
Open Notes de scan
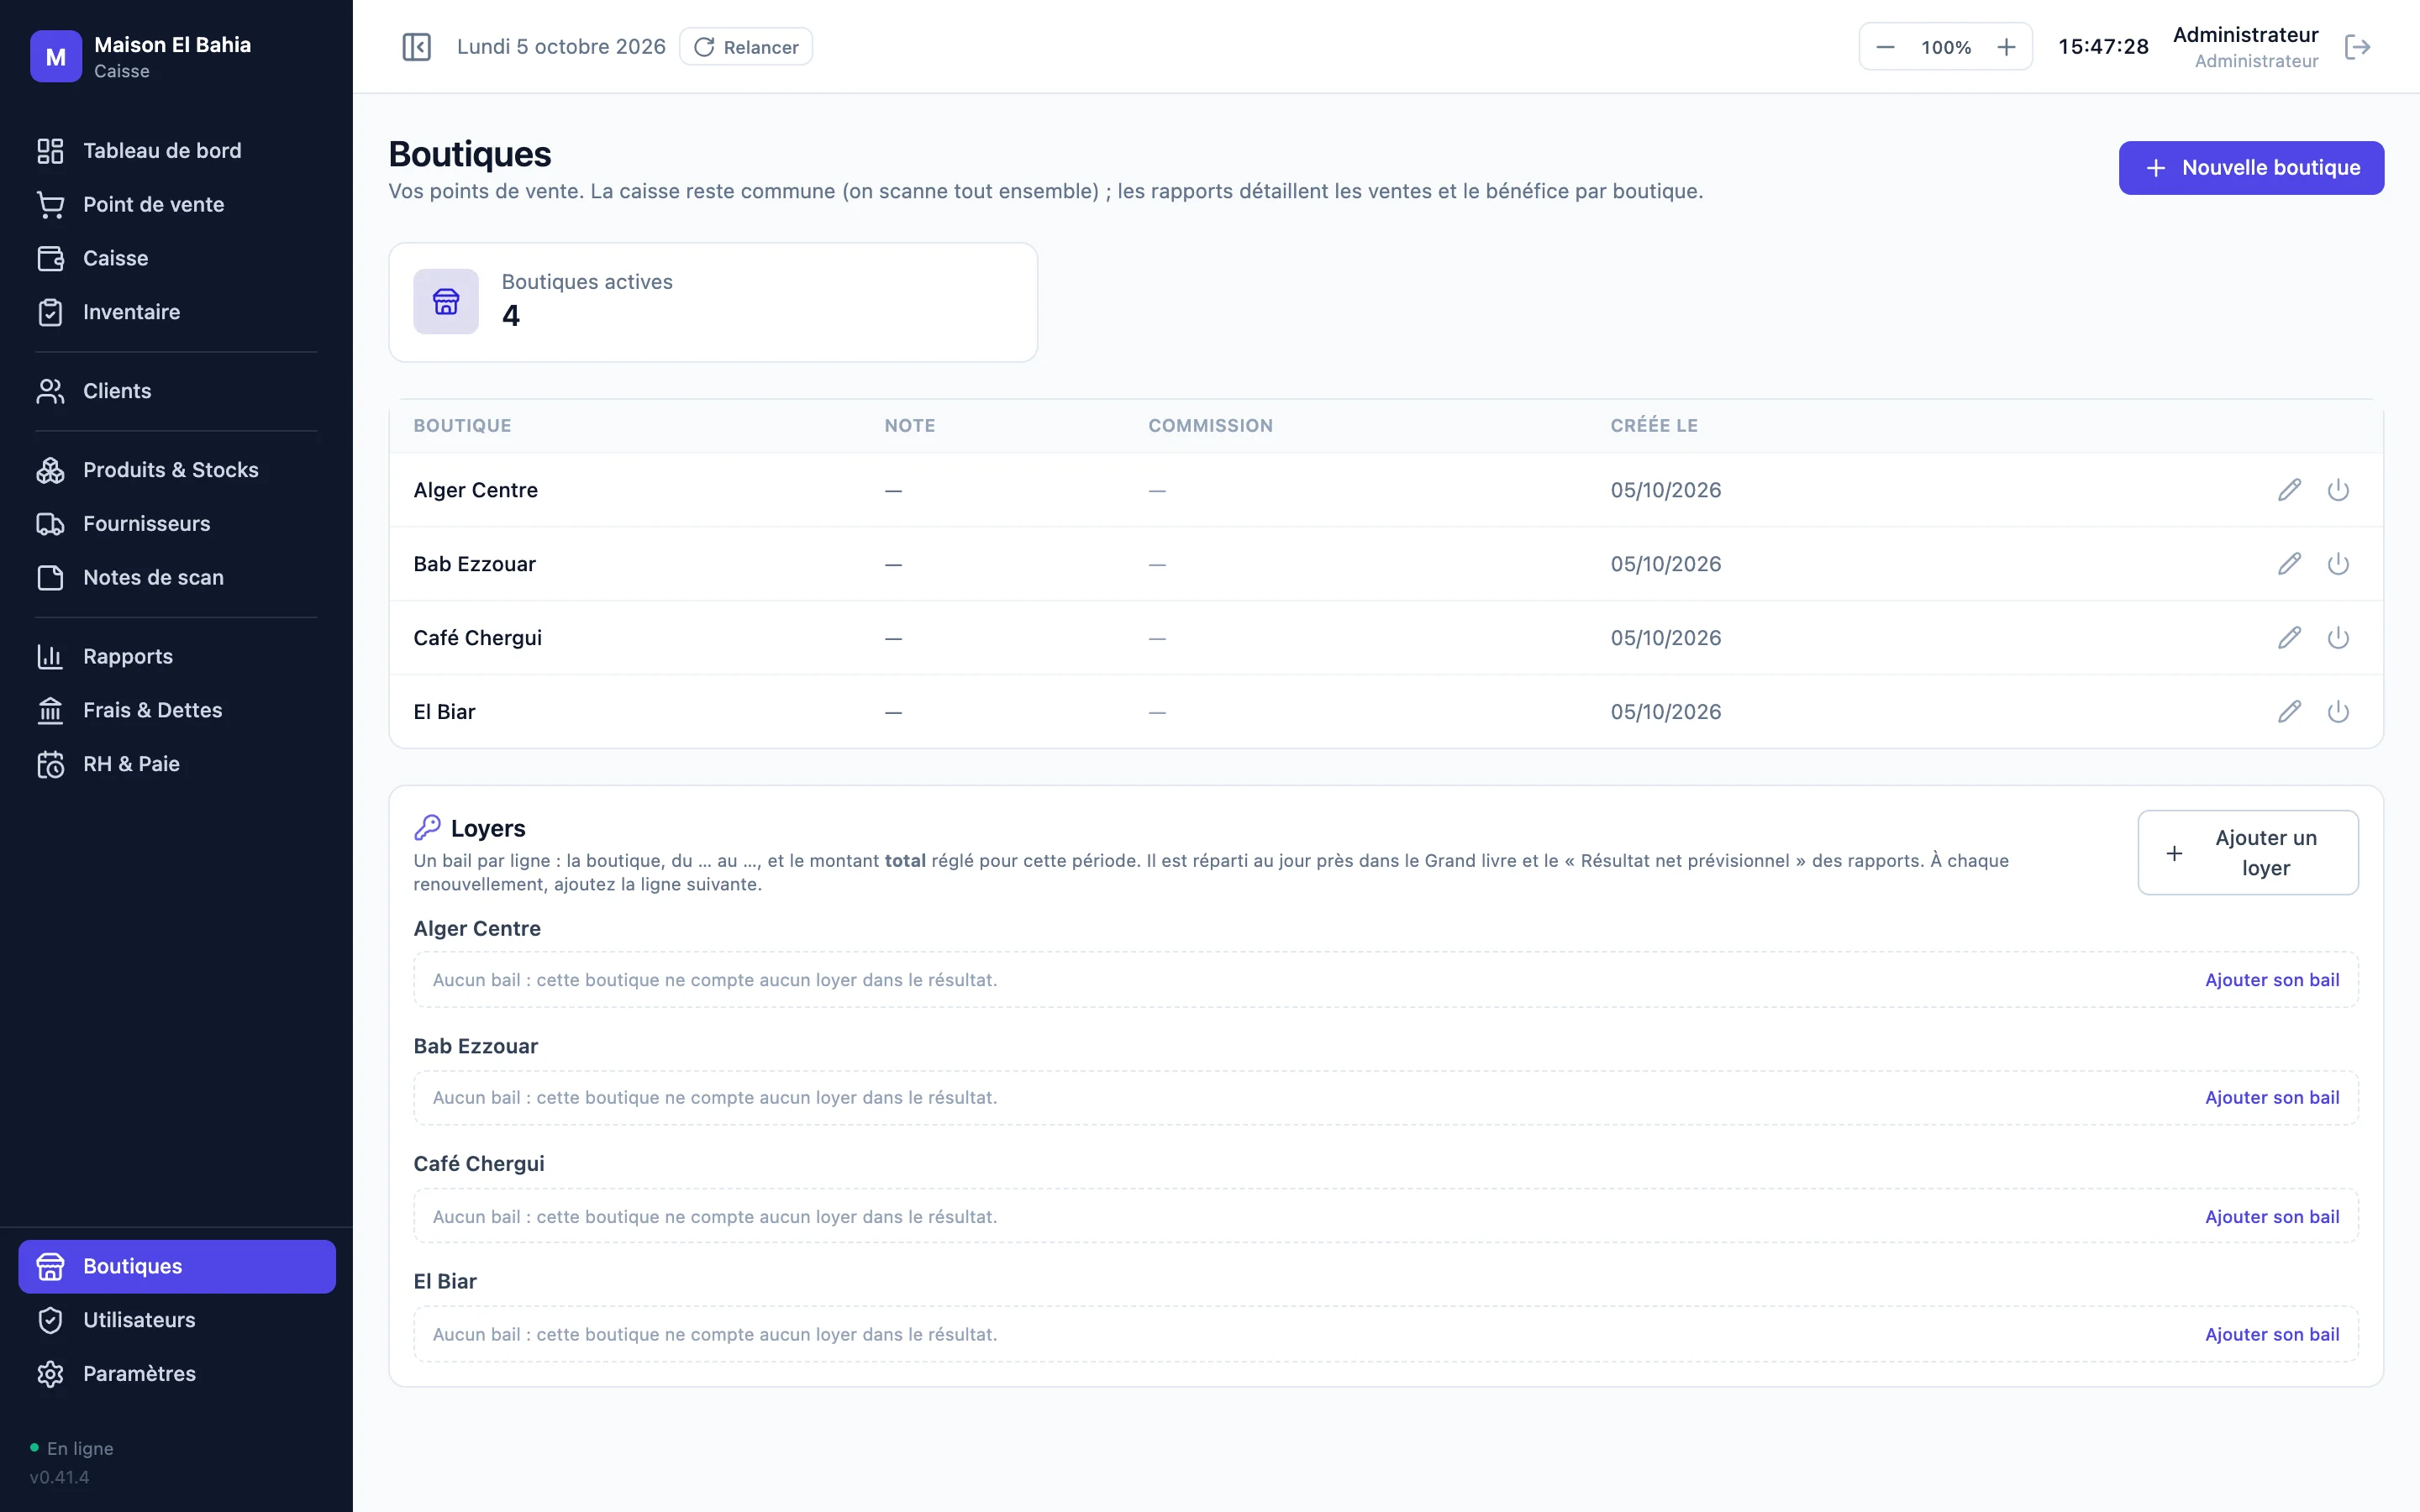pyautogui.click(x=177, y=578)
